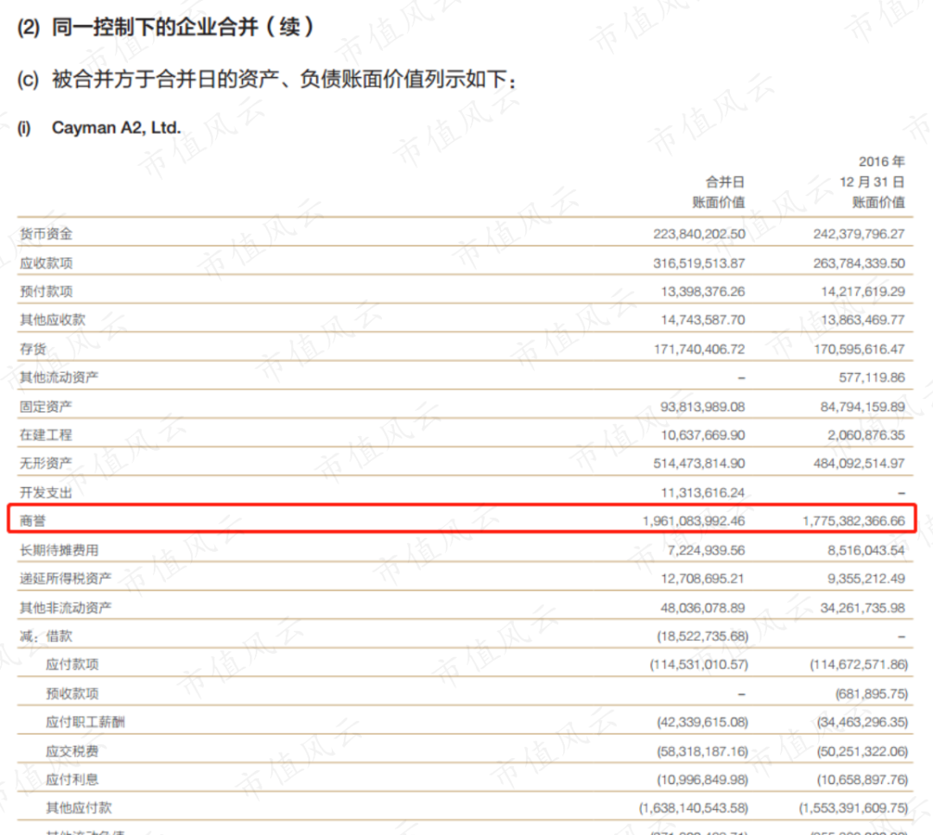
Task: Click the value 34,261,735.98
Action: (863, 608)
